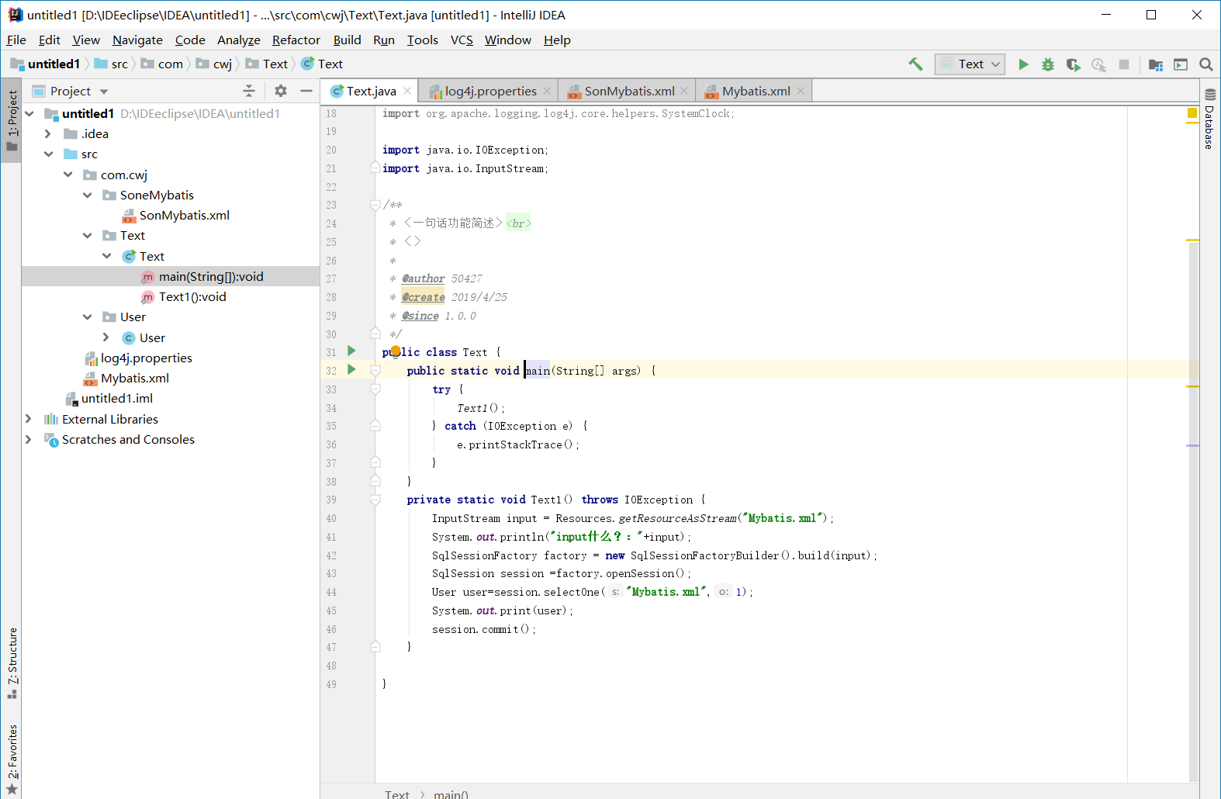Click yellow inspection indicator at editor top right

(x=1192, y=113)
